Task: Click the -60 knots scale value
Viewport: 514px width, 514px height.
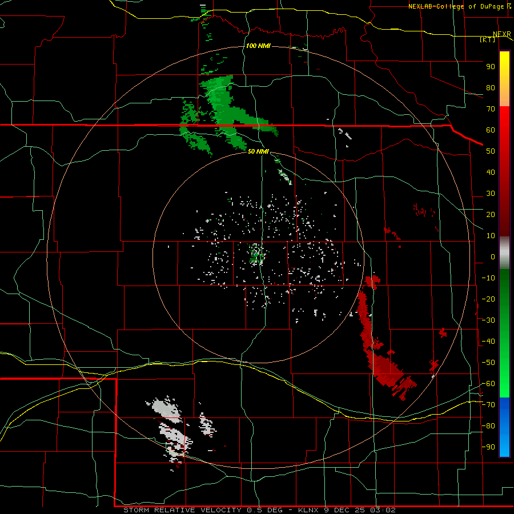Action: 488,384
